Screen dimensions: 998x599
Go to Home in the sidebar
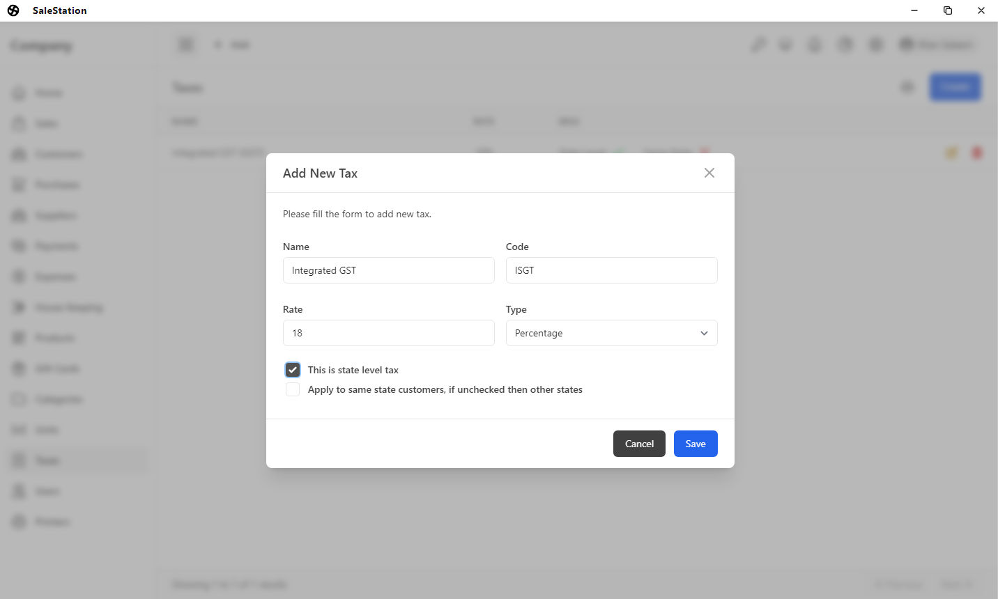pos(48,93)
